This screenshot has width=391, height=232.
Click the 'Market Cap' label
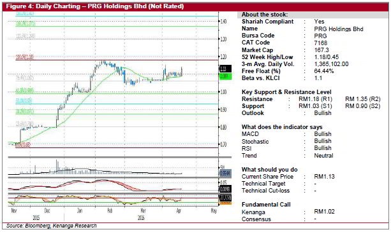257,50
